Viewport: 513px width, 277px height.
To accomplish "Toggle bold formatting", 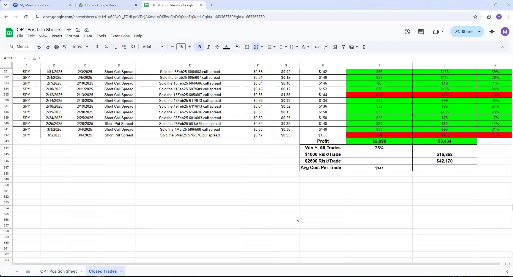I will coord(200,47).
